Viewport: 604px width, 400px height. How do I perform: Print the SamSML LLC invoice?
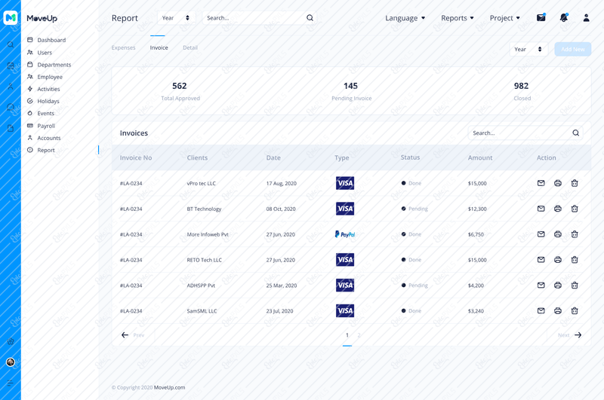(558, 311)
